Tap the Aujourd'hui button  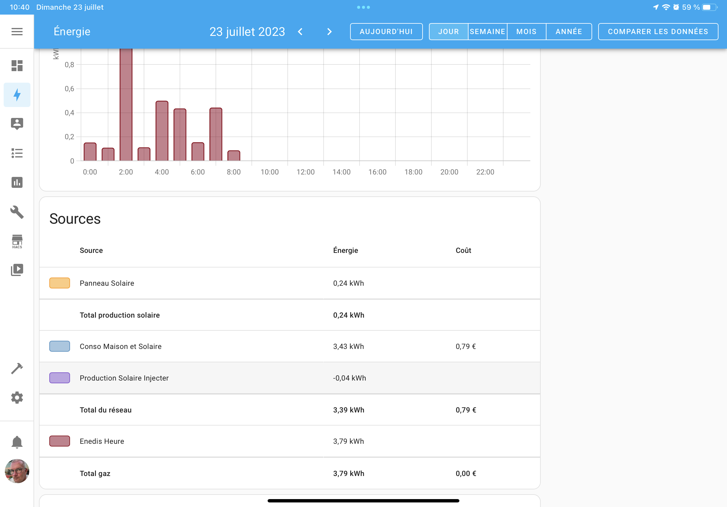pos(386,32)
